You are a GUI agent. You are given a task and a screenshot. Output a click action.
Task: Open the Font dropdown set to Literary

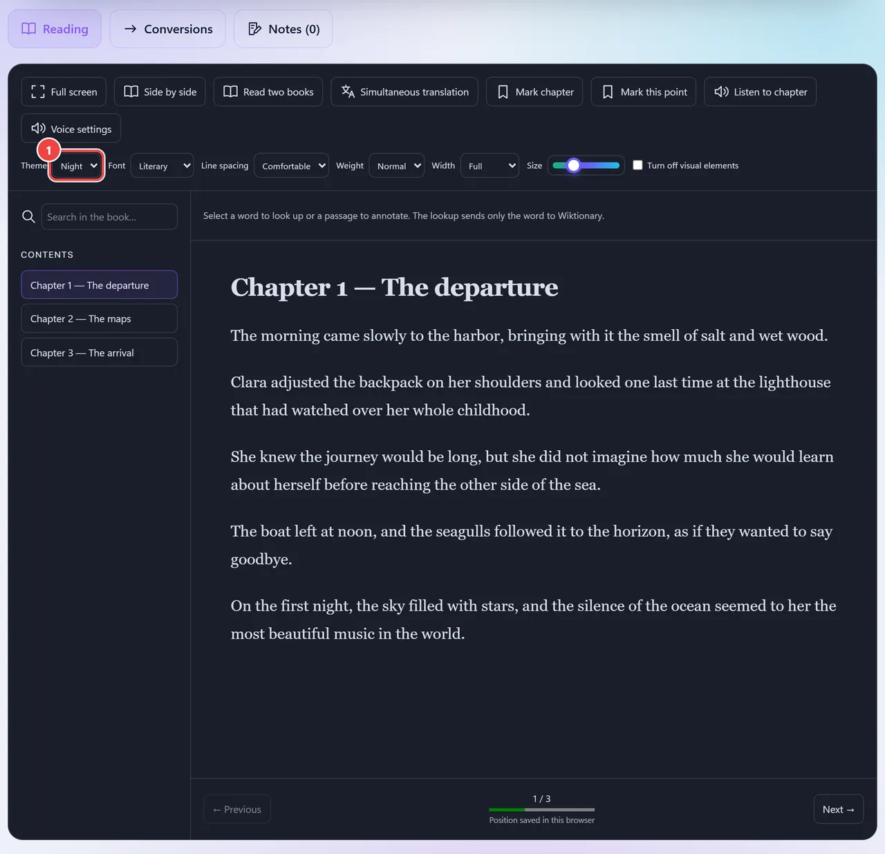point(162,166)
